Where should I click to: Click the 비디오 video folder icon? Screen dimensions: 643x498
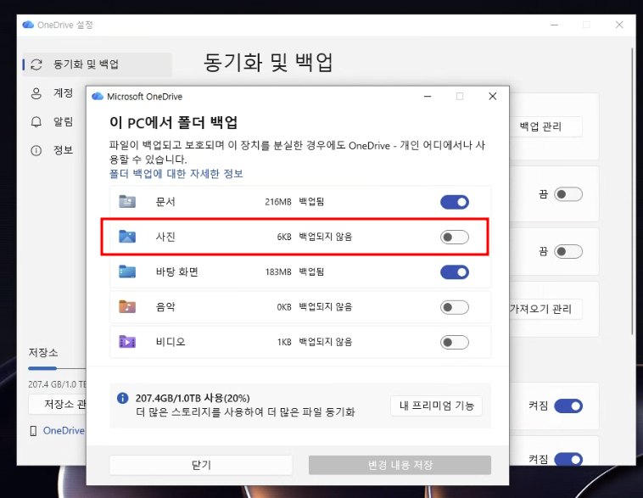click(127, 341)
